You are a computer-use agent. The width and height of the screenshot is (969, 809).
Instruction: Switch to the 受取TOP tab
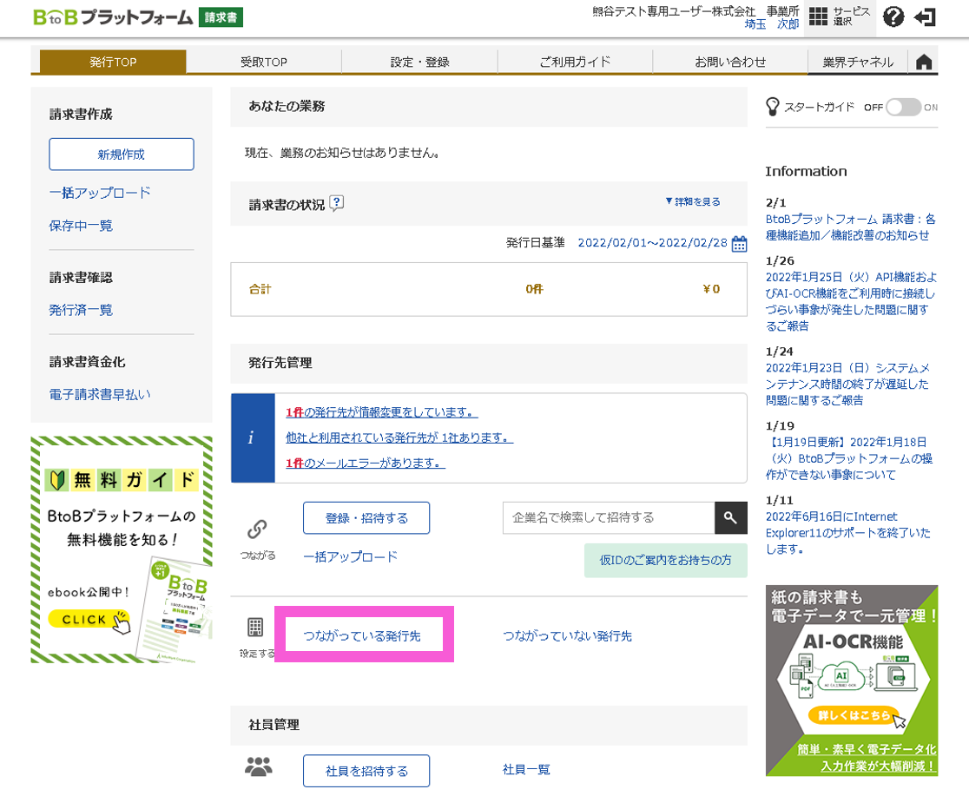click(264, 62)
